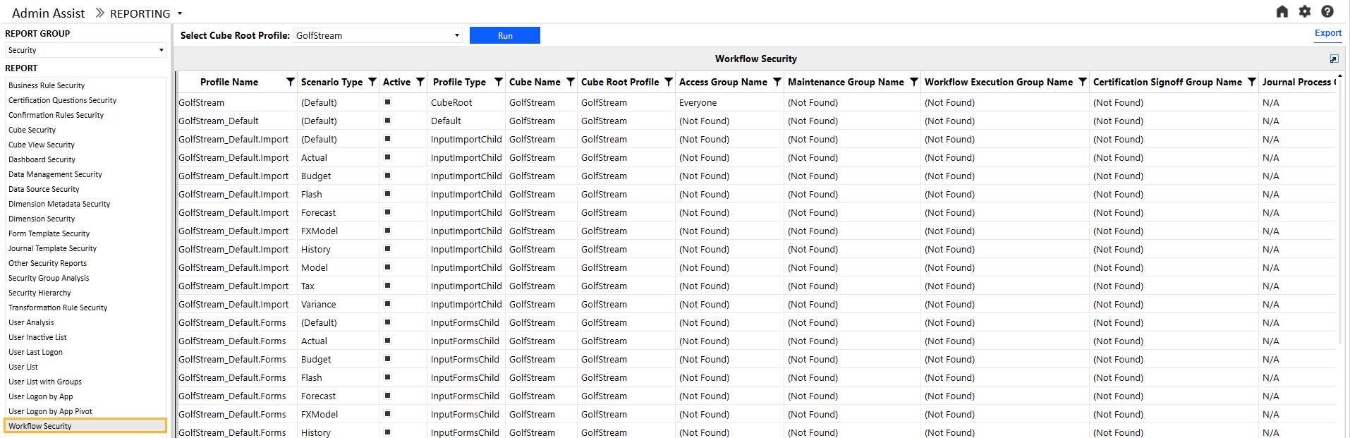Toggle Active checkbox for GolfStream row
This screenshot has height=438, width=1350.
[387, 102]
